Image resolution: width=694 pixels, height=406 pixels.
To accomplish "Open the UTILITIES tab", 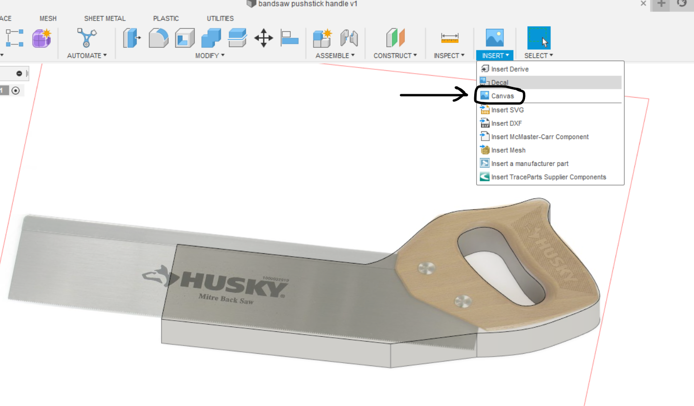I will (x=220, y=19).
